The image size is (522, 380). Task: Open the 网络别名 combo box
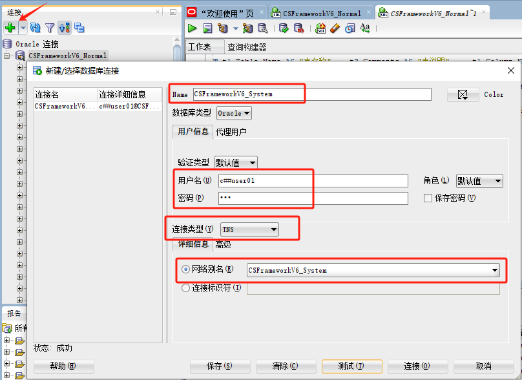click(x=373, y=270)
